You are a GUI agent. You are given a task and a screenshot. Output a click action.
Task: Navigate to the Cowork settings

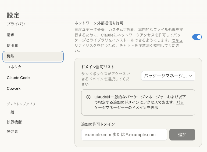(14, 88)
